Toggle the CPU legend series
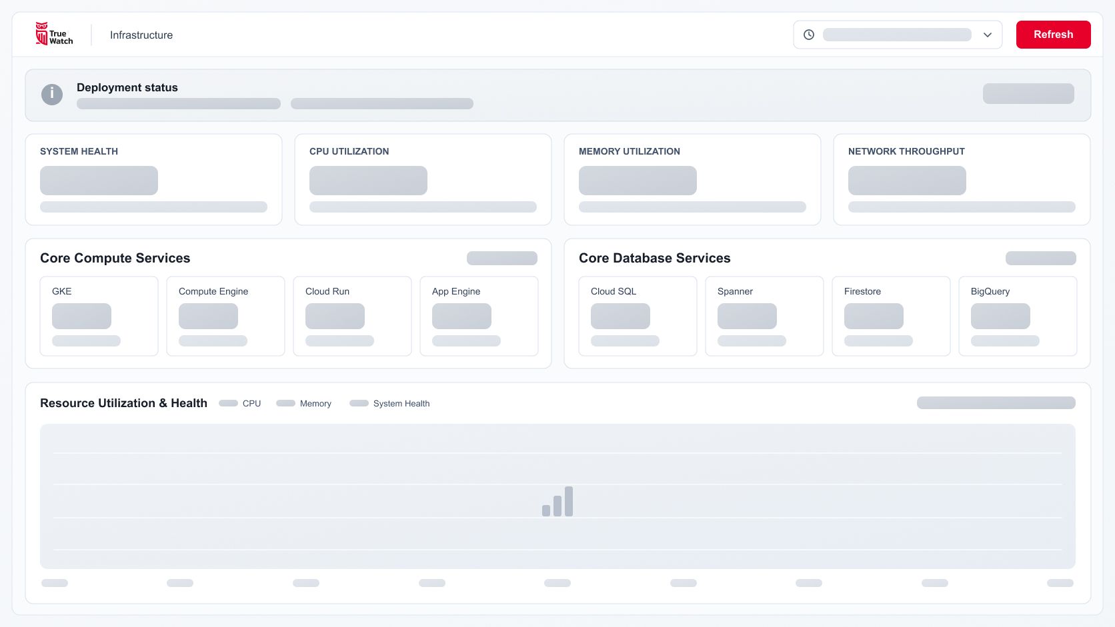 pos(240,403)
